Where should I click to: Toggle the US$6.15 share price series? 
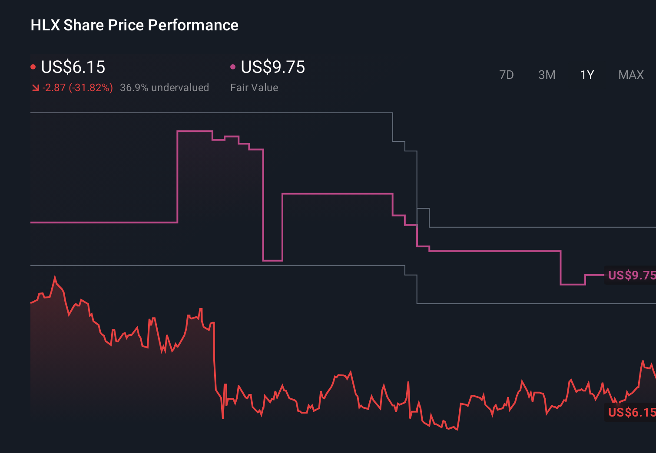(x=73, y=67)
